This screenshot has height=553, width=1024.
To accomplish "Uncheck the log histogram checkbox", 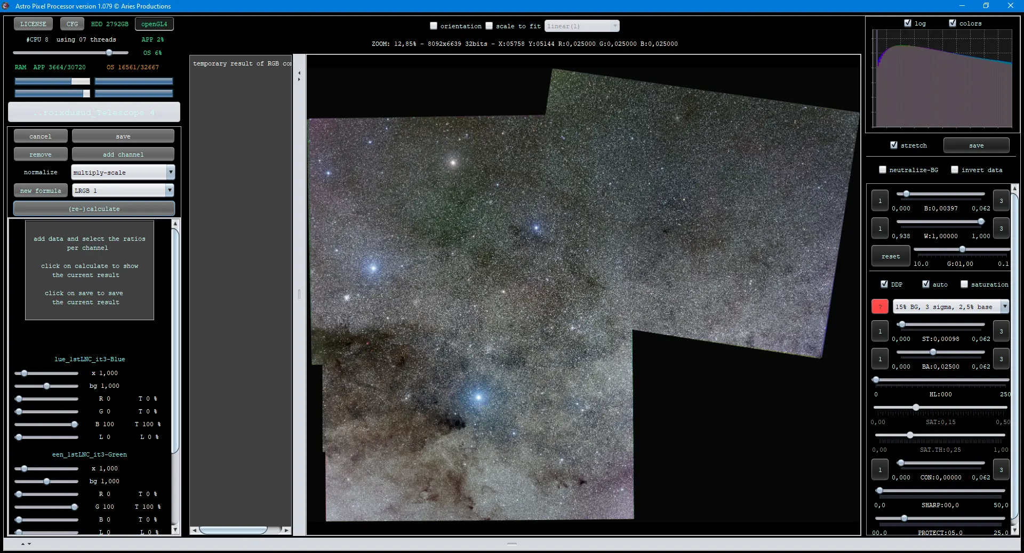I will [908, 23].
